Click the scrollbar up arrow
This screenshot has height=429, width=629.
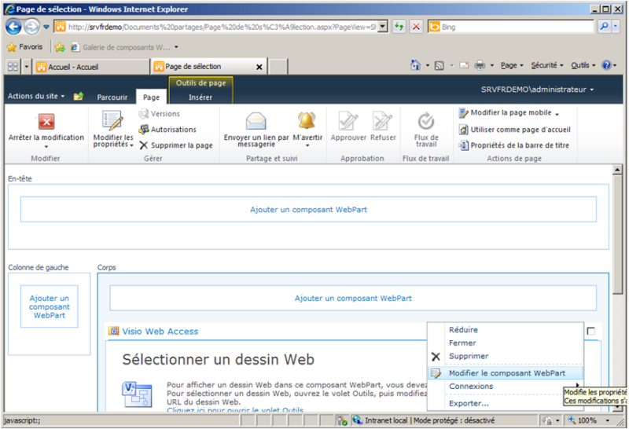click(617, 170)
